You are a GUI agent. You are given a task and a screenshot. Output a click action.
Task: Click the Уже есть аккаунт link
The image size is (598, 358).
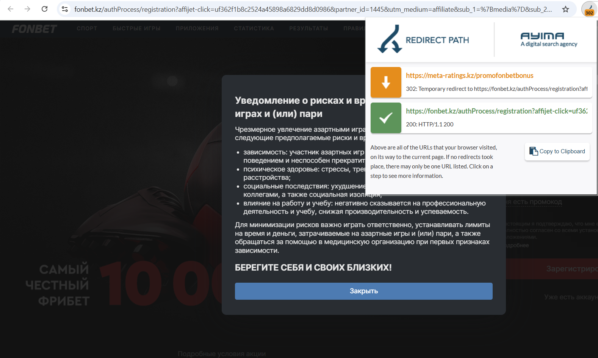click(571, 297)
